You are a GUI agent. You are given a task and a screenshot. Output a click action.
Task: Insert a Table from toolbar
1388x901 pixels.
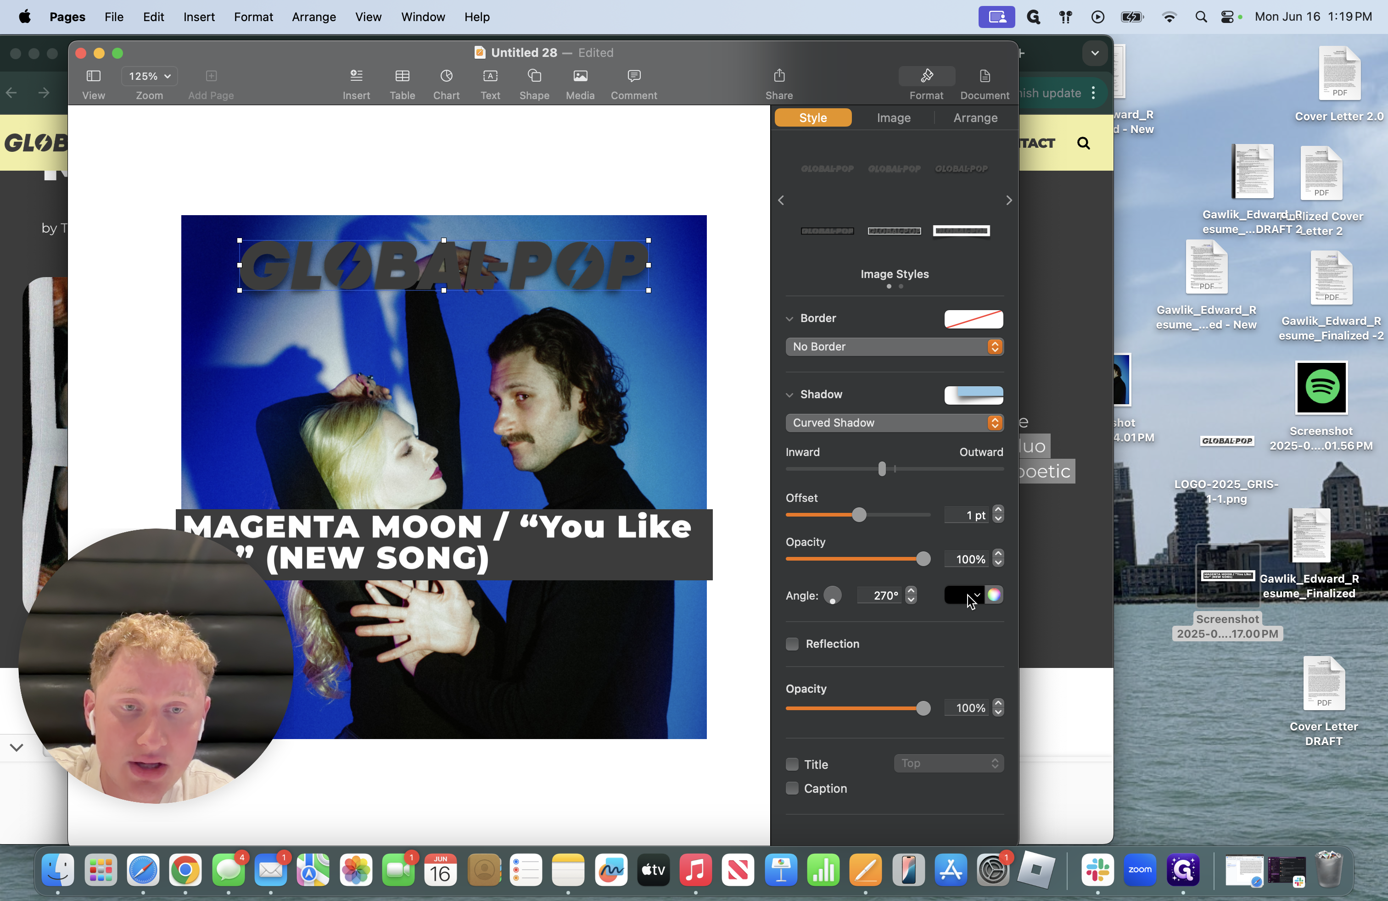coord(402,76)
